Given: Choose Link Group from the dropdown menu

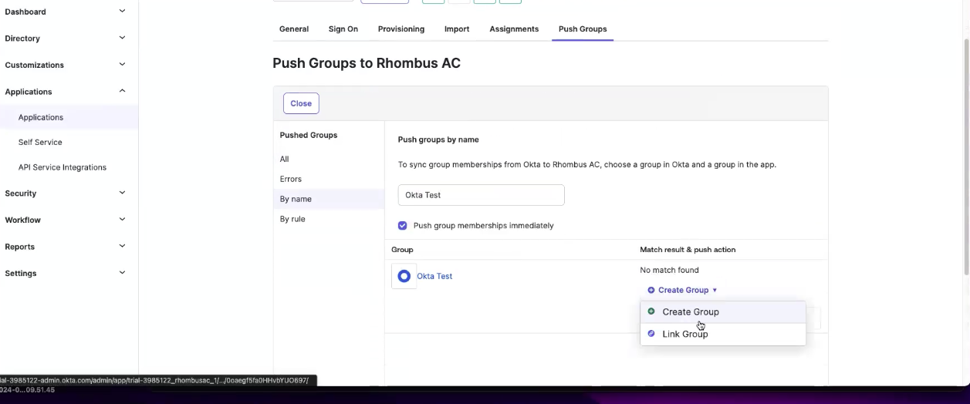Looking at the screenshot, I should coord(722,334).
